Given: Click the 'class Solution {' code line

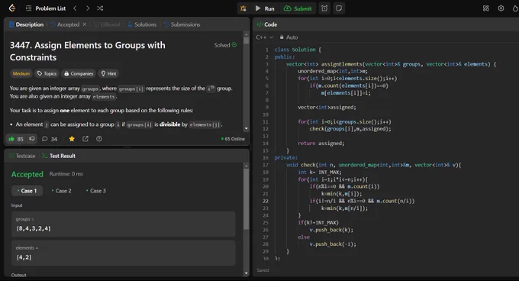Looking at the screenshot, I should [298, 50].
